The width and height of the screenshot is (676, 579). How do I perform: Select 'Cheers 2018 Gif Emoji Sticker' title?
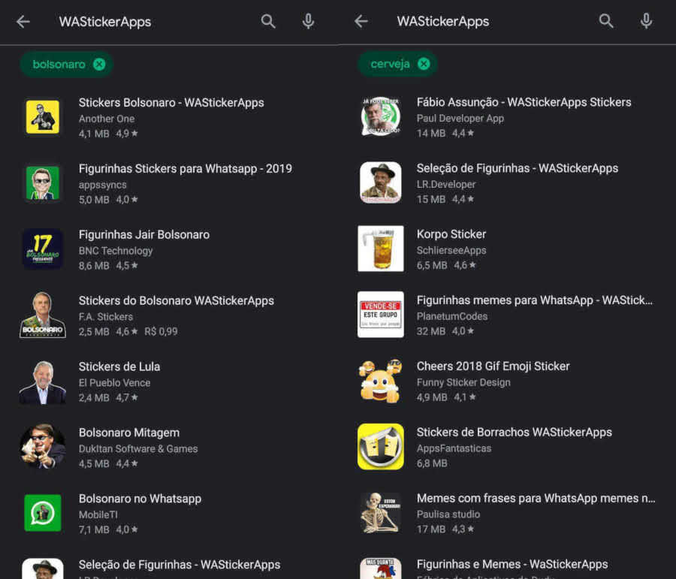[x=493, y=366]
